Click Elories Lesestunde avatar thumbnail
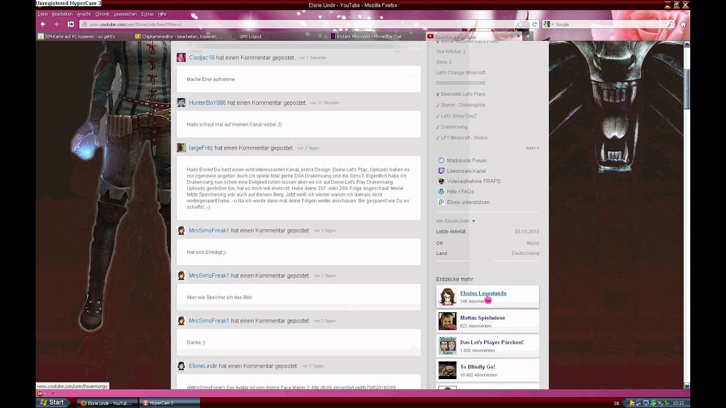Screen dimensions: 726x408 (447, 297)
